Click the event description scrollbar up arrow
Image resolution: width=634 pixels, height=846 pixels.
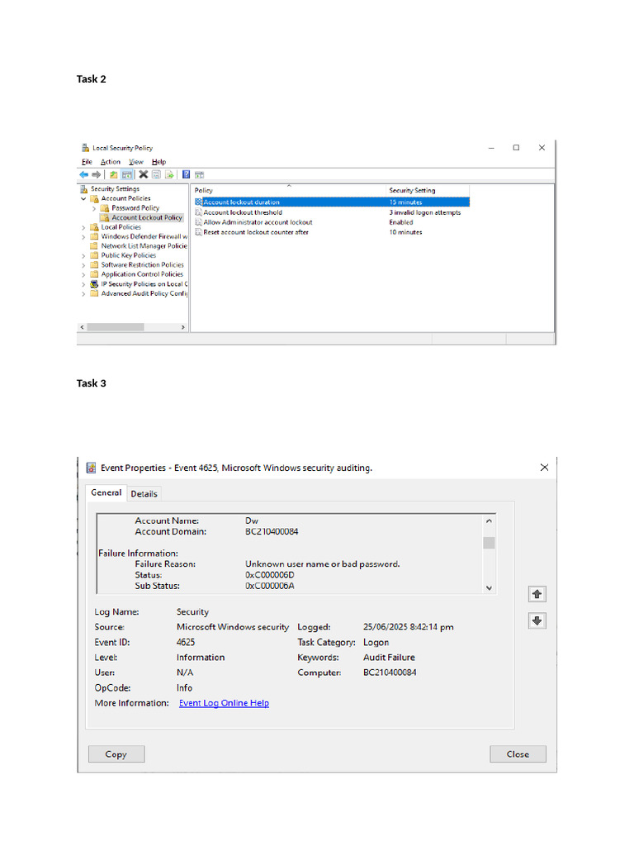489,521
